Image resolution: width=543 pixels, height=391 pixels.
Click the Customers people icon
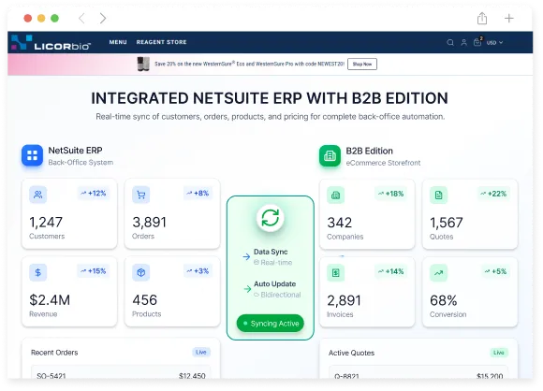point(38,195)
